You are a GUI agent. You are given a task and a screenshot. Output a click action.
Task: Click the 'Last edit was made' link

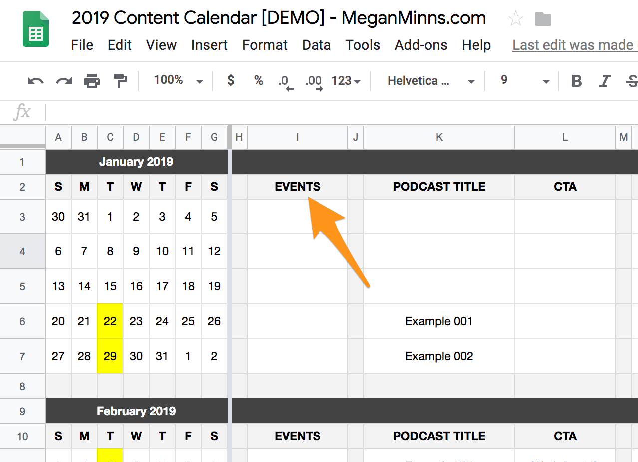click(x=575, y=45)
